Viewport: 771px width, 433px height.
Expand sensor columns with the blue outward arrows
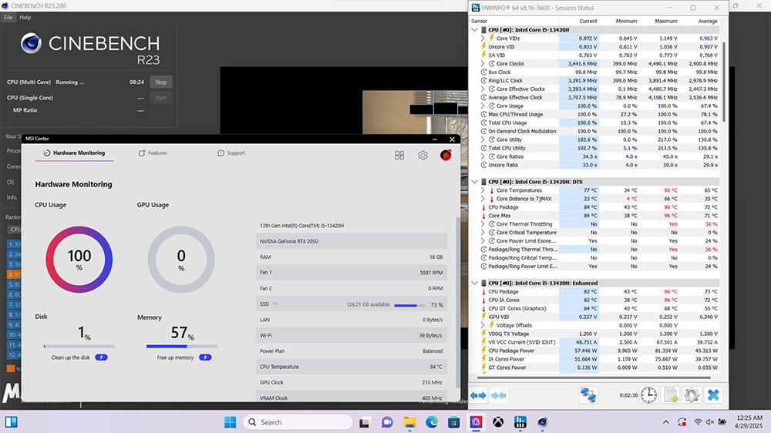point(478,395)
